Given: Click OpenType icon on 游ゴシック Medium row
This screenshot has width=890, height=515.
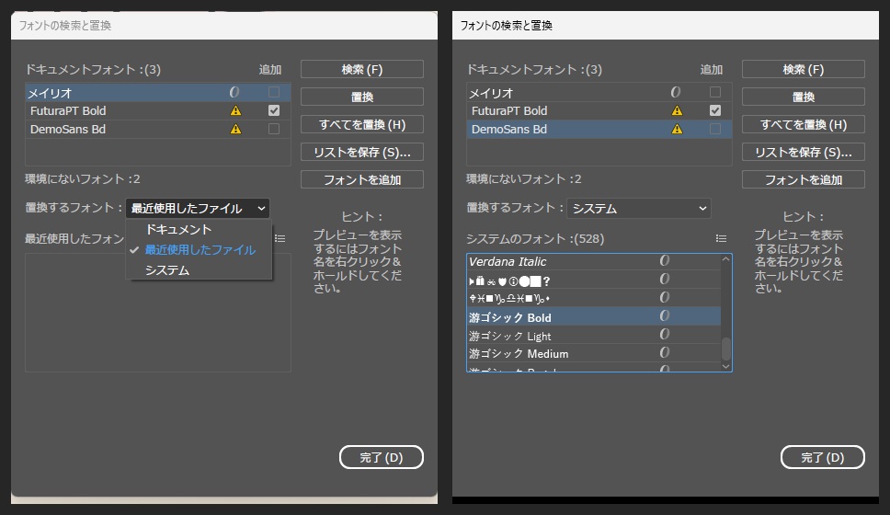Looking at the screenshot, I should (665, 352).
